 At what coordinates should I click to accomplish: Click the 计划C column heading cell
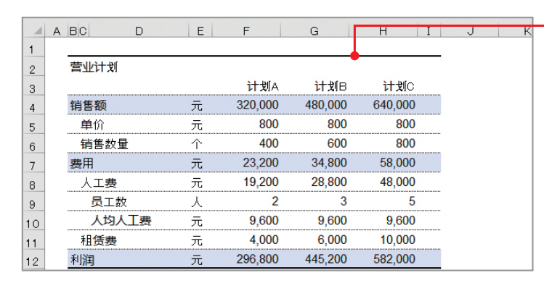398,86
